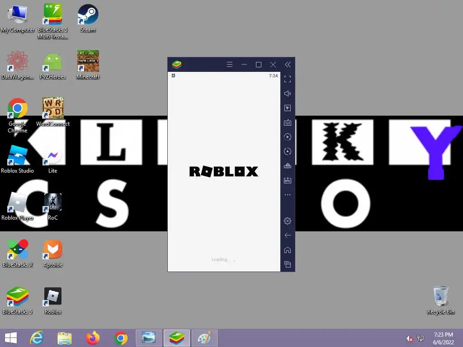
Task: Open Firefox from taskbar
Action: (92, 338)
